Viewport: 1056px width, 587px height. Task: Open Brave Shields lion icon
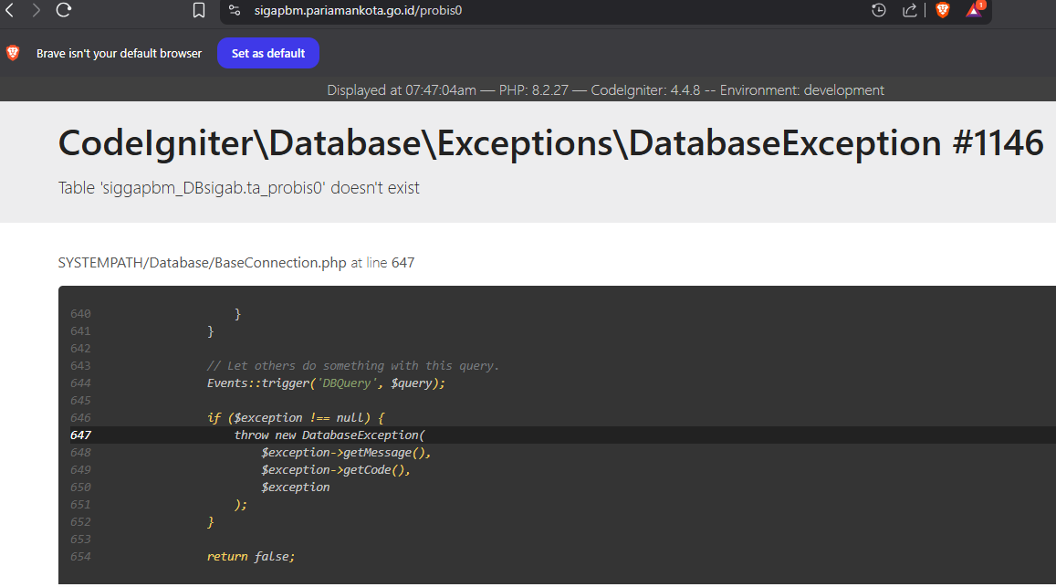click(x=942, y=10)
